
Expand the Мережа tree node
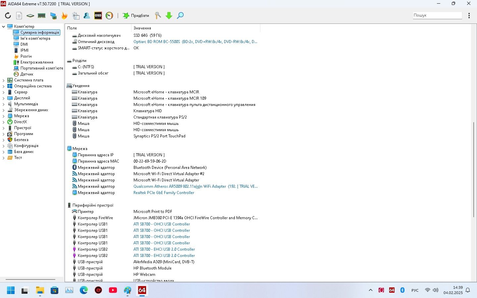pos(4,116)
